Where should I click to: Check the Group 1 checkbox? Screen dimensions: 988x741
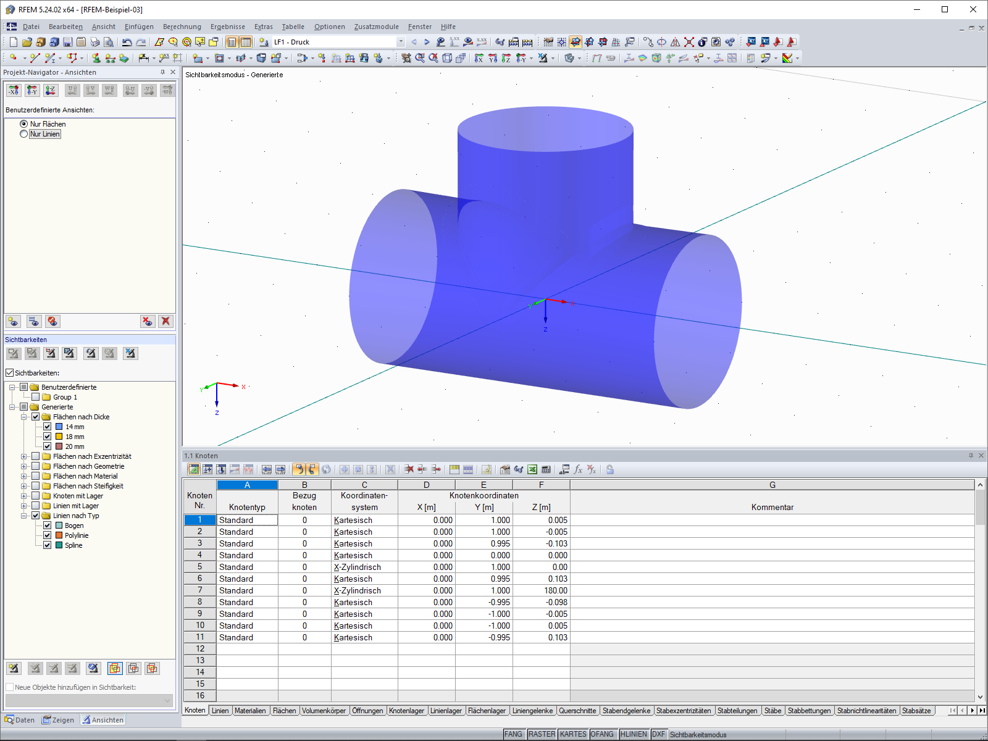36,397
